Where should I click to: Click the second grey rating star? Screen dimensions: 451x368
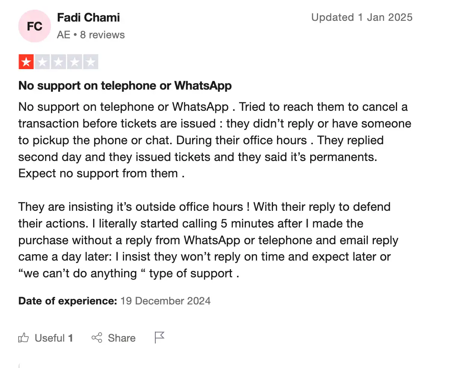click(x=42, y=61)
